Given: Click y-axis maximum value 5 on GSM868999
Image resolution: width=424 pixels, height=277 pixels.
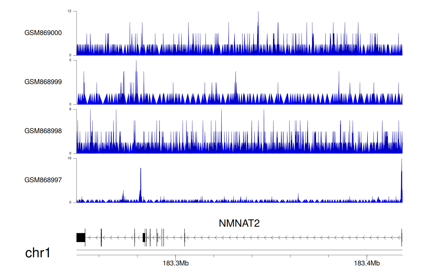Looking at the screenshot, I should pos(70,60).
